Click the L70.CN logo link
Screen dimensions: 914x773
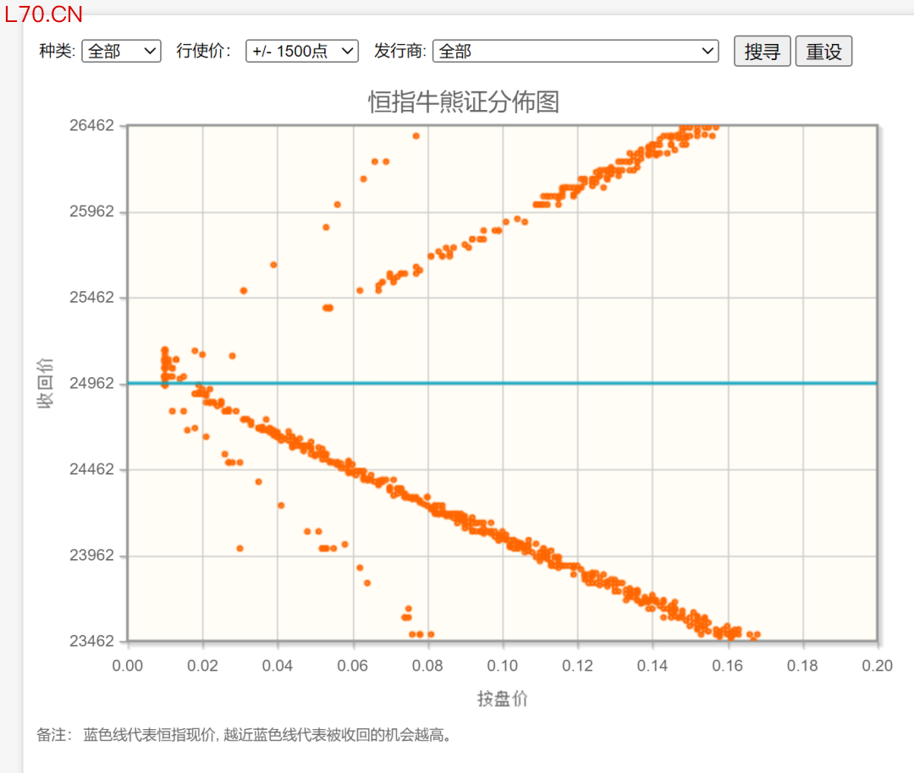(44, 14)
